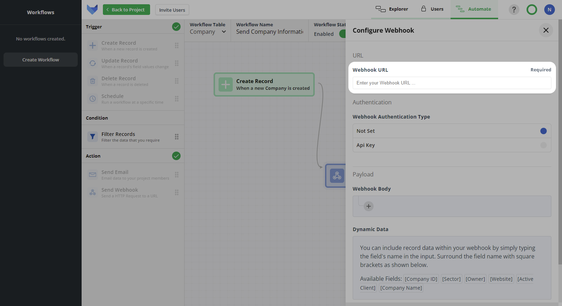The width and height of the screenshot is (562, 306).
Task: Click the webhook node icon on canvas
Action: (x=337, y=176)
